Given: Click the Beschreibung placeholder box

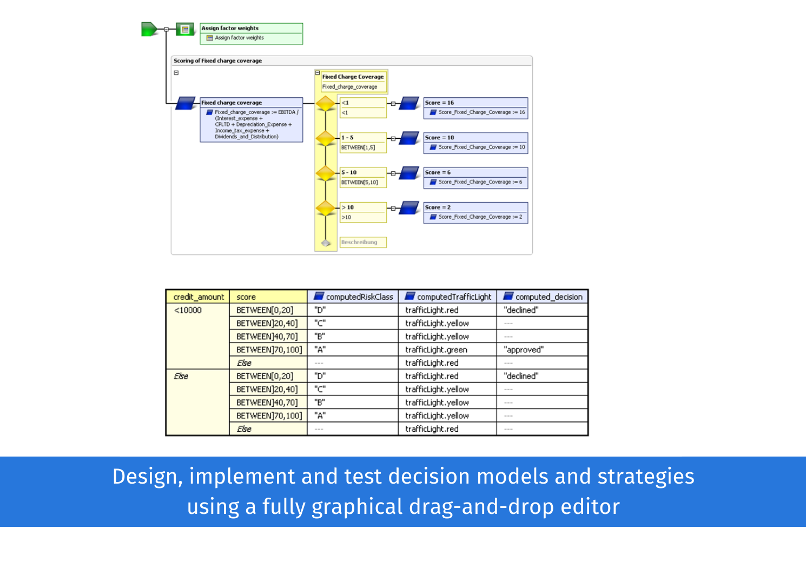Looking at the screenshot, I should (363, 242).
